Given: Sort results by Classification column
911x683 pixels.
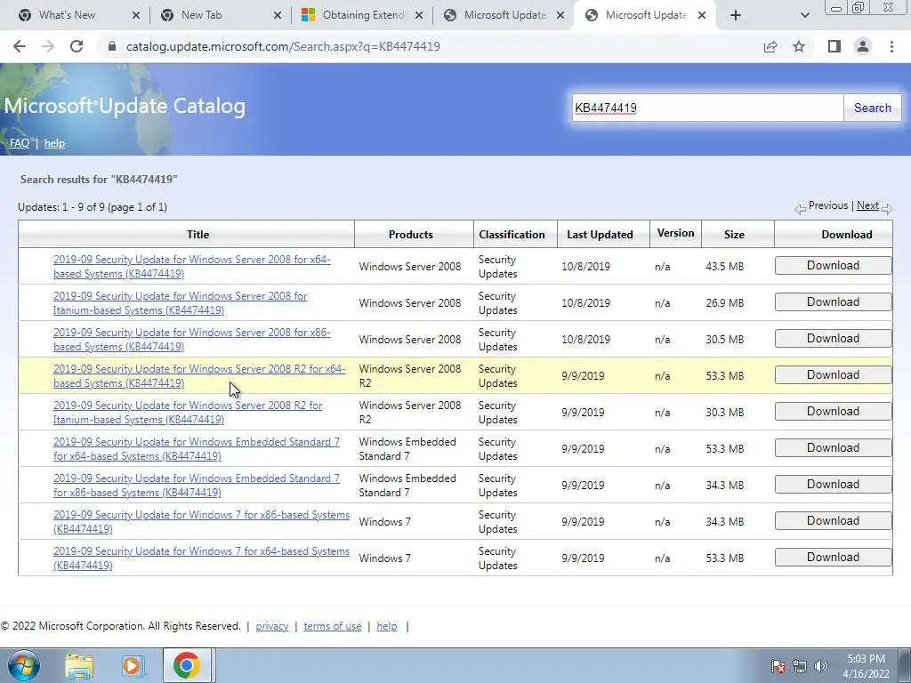Looking at the screenshot, I should (512, 235).
